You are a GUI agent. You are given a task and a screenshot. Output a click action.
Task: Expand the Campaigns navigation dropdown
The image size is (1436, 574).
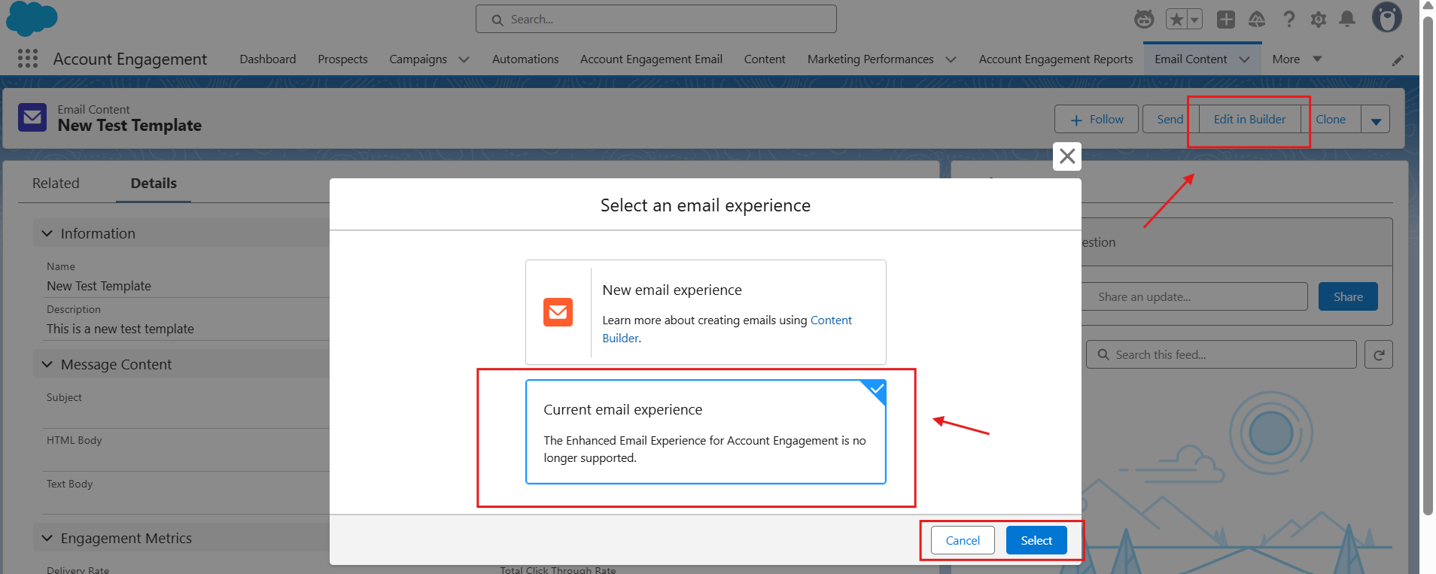[x=464, y=59]
